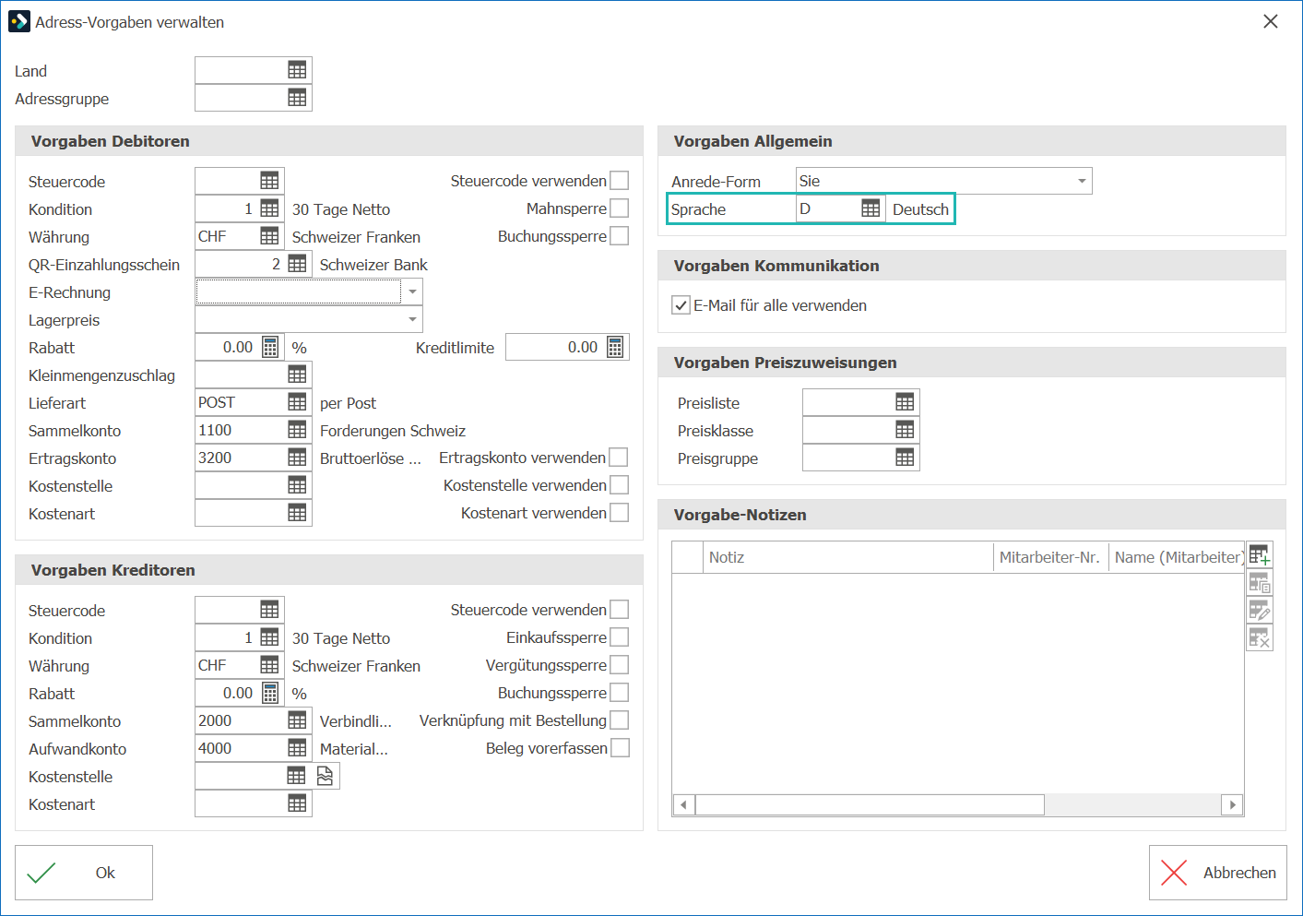Open the QR-Einzahlungsschein lookup icon
This screenshot has width=1303, height=916.
(297, 264)
